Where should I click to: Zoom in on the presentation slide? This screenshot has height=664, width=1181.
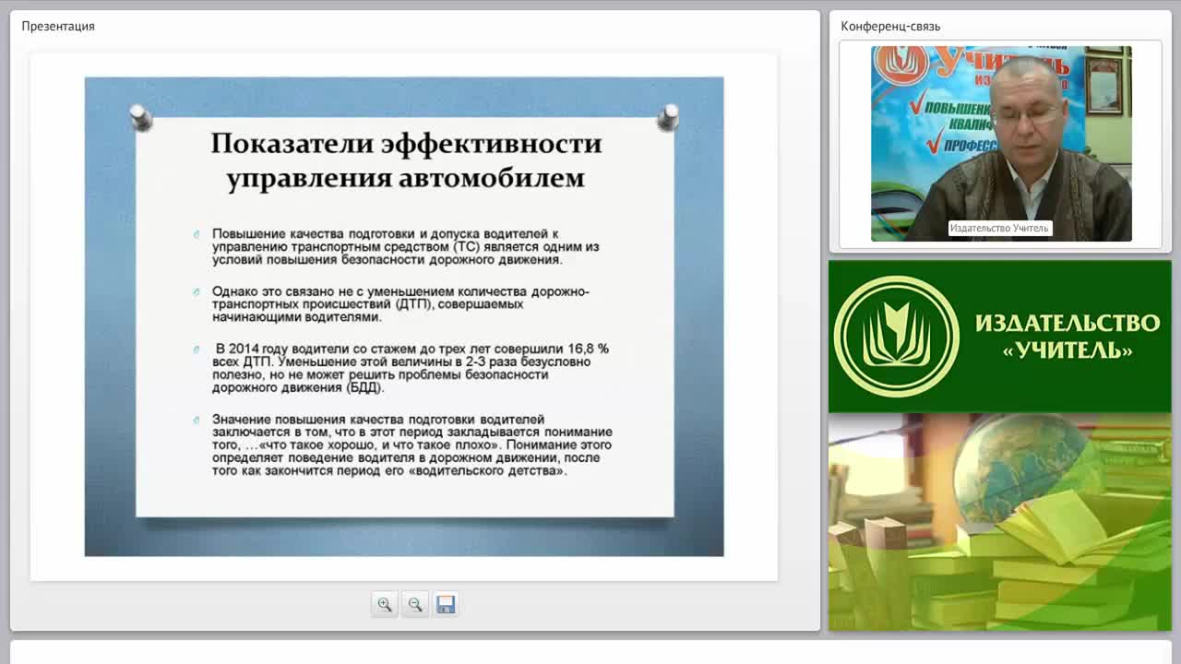point(385,605)
